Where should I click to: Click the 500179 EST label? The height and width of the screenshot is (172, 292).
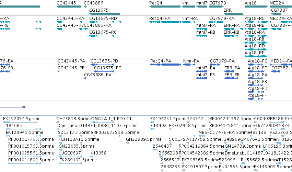177,139
